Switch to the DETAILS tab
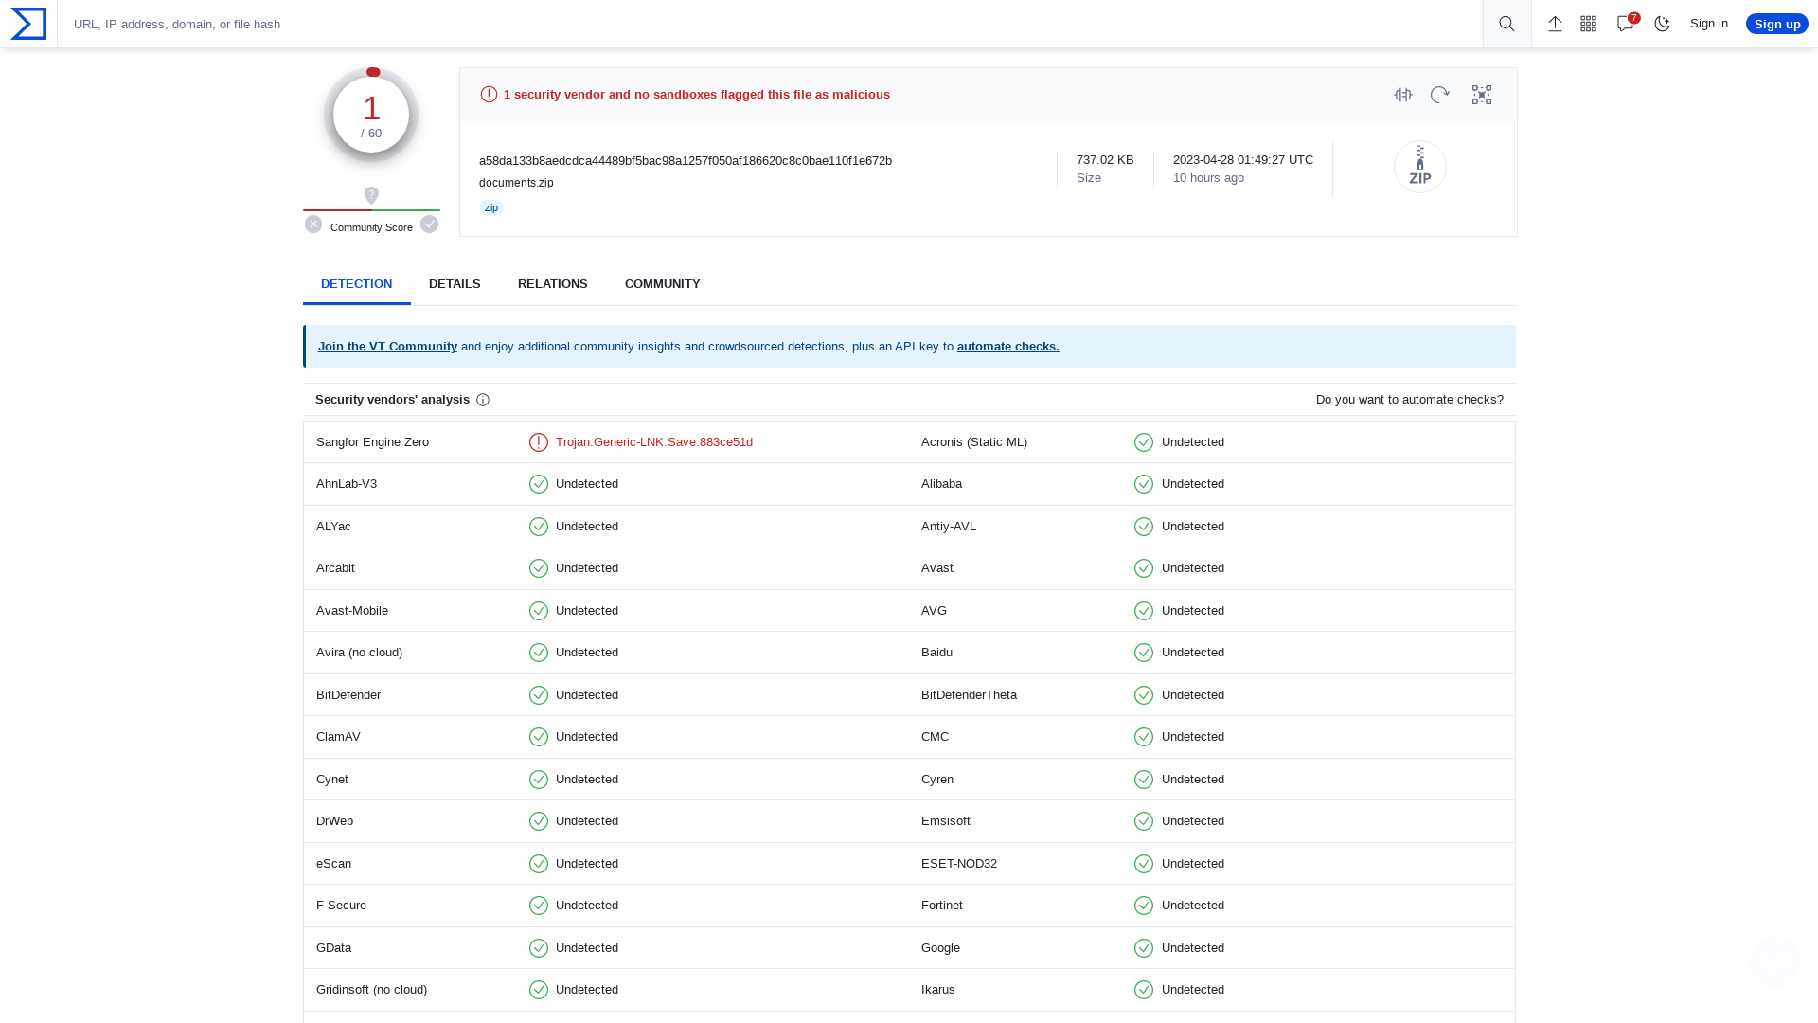 pyautogui.click(x=454, y=283)
